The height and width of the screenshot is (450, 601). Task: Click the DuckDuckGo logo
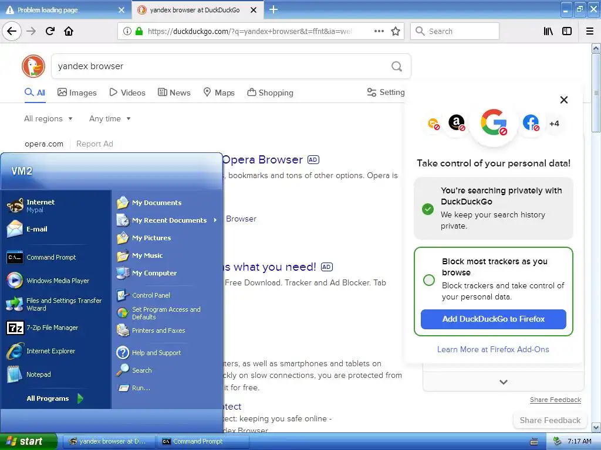coord(33,66)
